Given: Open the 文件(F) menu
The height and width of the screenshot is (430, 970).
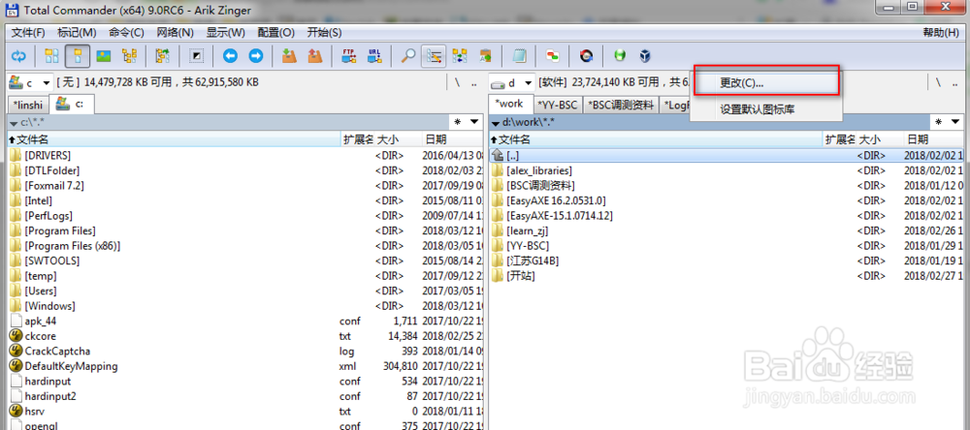Looking at the screenshot, I should (28, 32).
